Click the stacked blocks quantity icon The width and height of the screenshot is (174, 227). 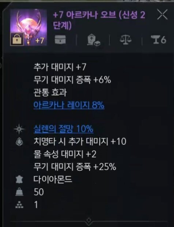click(19, 205)
